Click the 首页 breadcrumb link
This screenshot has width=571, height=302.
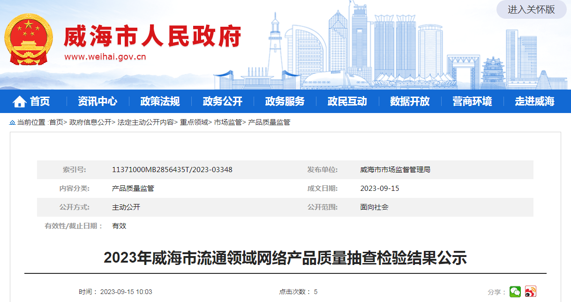pyautogui.click(x=56, y=122)
